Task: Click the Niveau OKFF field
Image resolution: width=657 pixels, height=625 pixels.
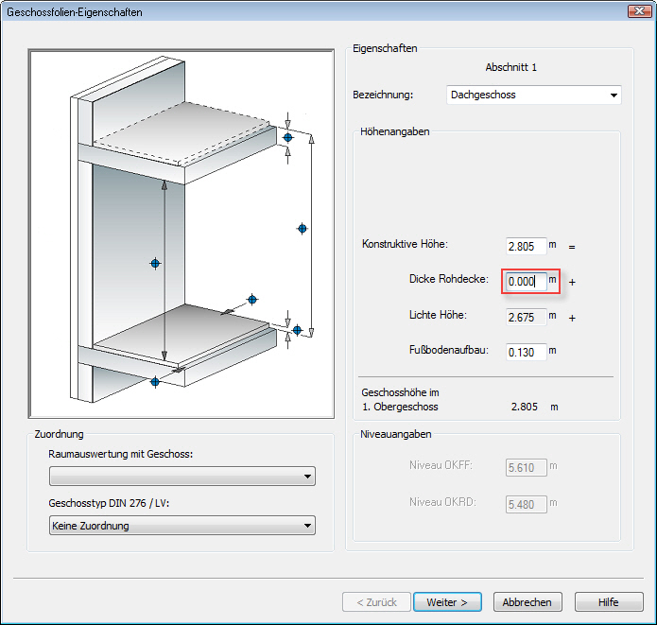Action: 527,467
